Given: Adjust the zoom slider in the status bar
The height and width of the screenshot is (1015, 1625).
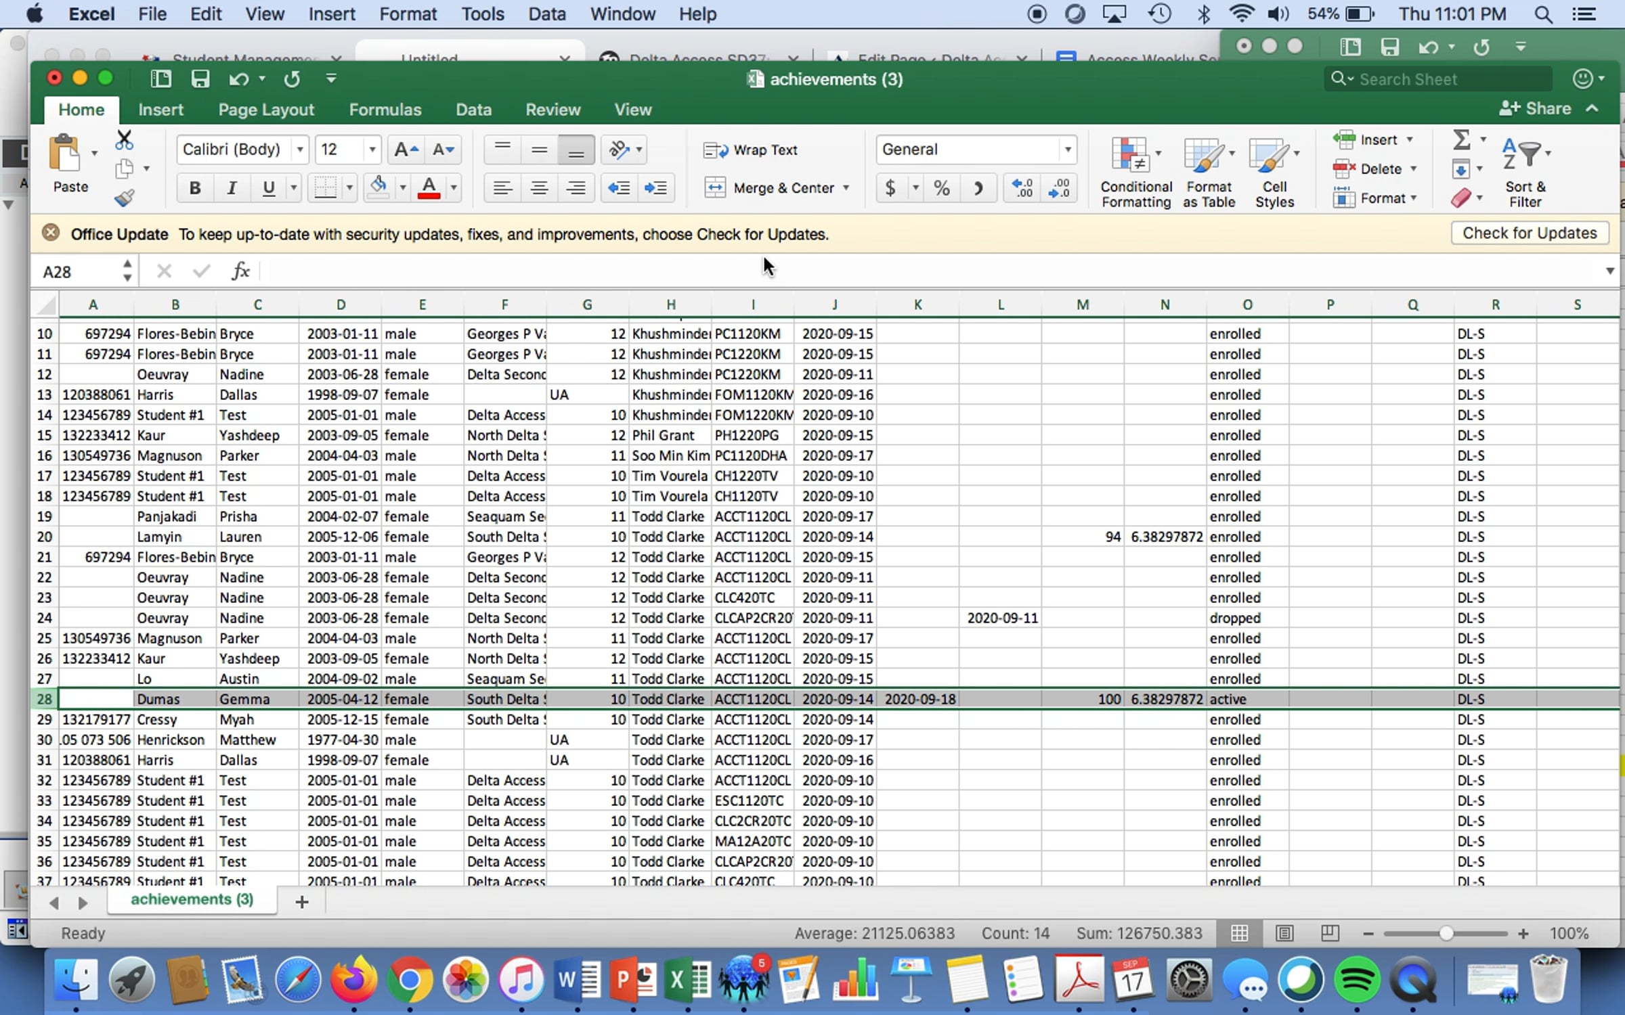Looking at the screenshot, I should [x=1446, y=934].
